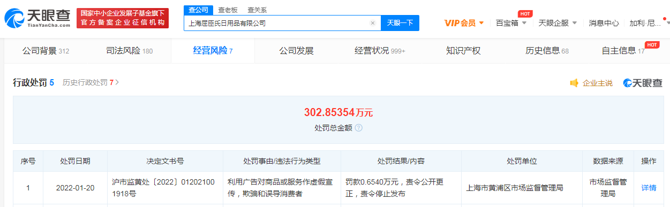Screen dimensions: 670x207
Task: Click document number 沪市监黄处〔2022〕012021001918号
Action: point(163,188)
